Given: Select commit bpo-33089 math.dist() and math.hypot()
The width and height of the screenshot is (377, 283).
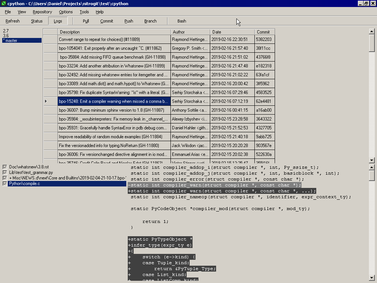Looking at the screenshot, I should (x=114, y=84).
